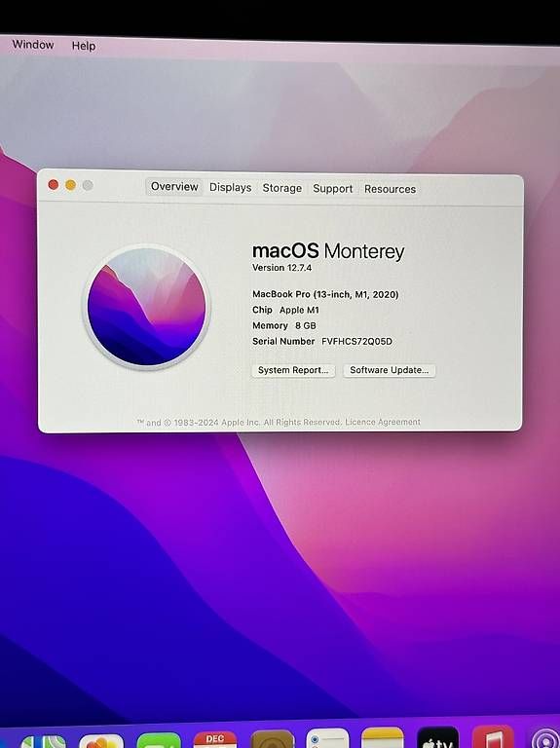Open Calendar icon showing DEC
560x748 pixels.
(x=214, y=739)
